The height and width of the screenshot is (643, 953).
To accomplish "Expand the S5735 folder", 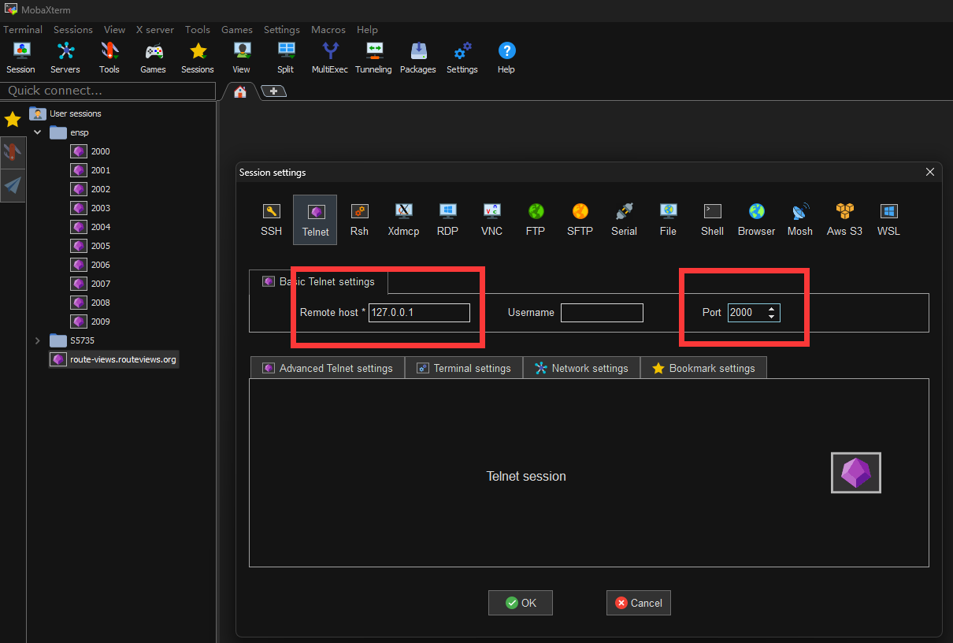I will click(x=37, y=340).
